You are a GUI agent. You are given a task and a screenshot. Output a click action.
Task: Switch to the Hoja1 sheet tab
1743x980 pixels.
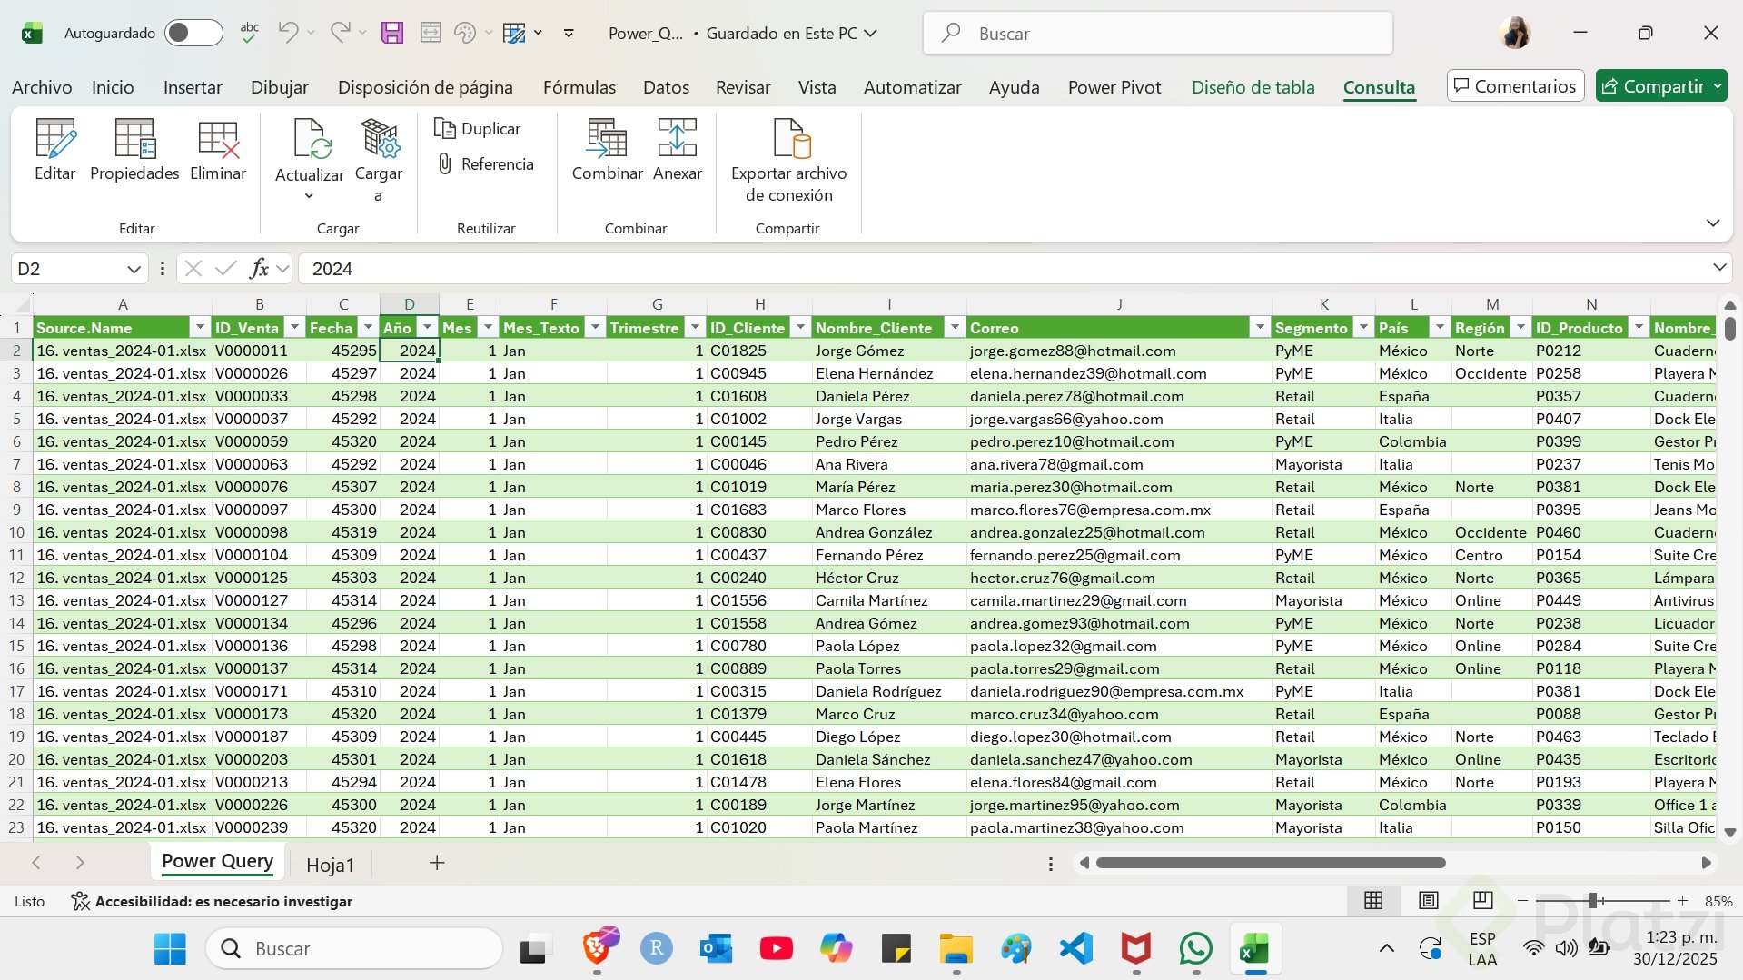[x=330, y=865]
